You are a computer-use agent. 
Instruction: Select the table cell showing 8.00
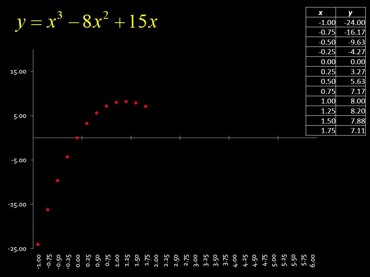(351, 101)
